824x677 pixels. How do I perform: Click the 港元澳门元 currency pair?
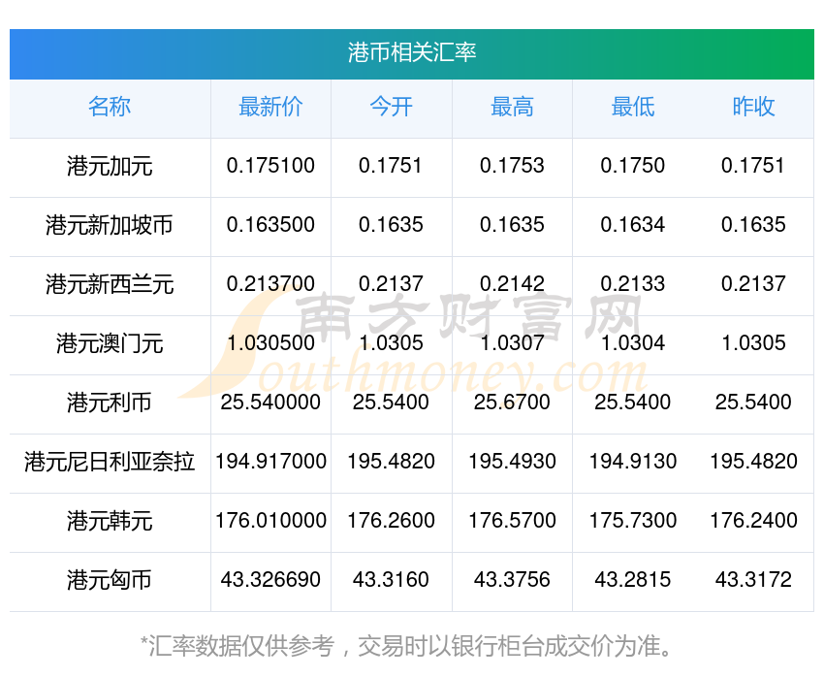pyautogui.click(x=110, y=343)
